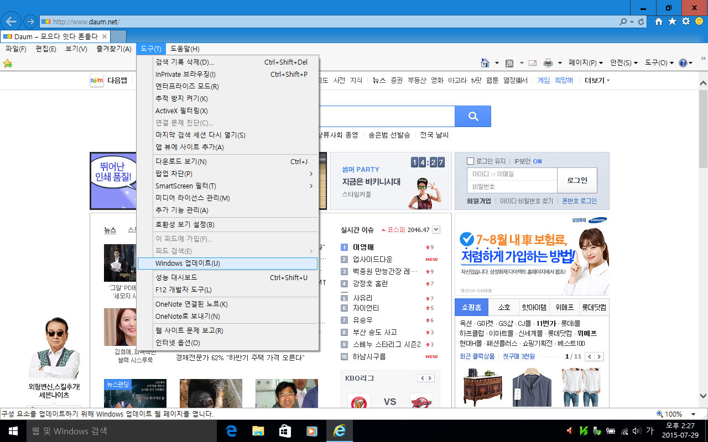
Task: Click the address bar search magnifier icon
Action: (x=623, y=22)
